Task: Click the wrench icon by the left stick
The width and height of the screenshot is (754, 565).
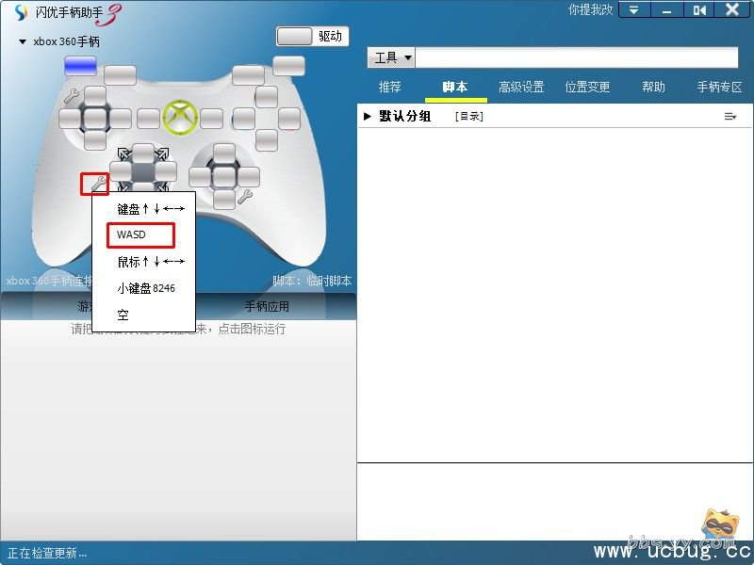Action: [x=72, y=95]
